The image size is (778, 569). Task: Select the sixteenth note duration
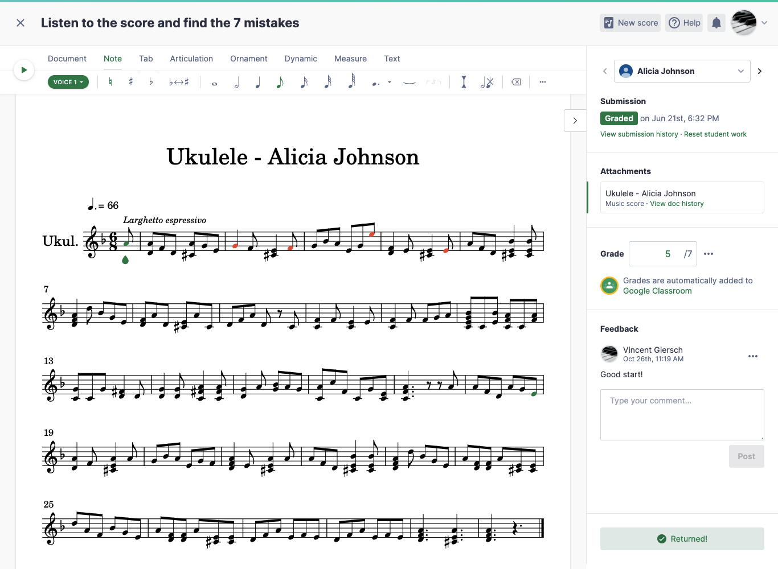(304, 82)
